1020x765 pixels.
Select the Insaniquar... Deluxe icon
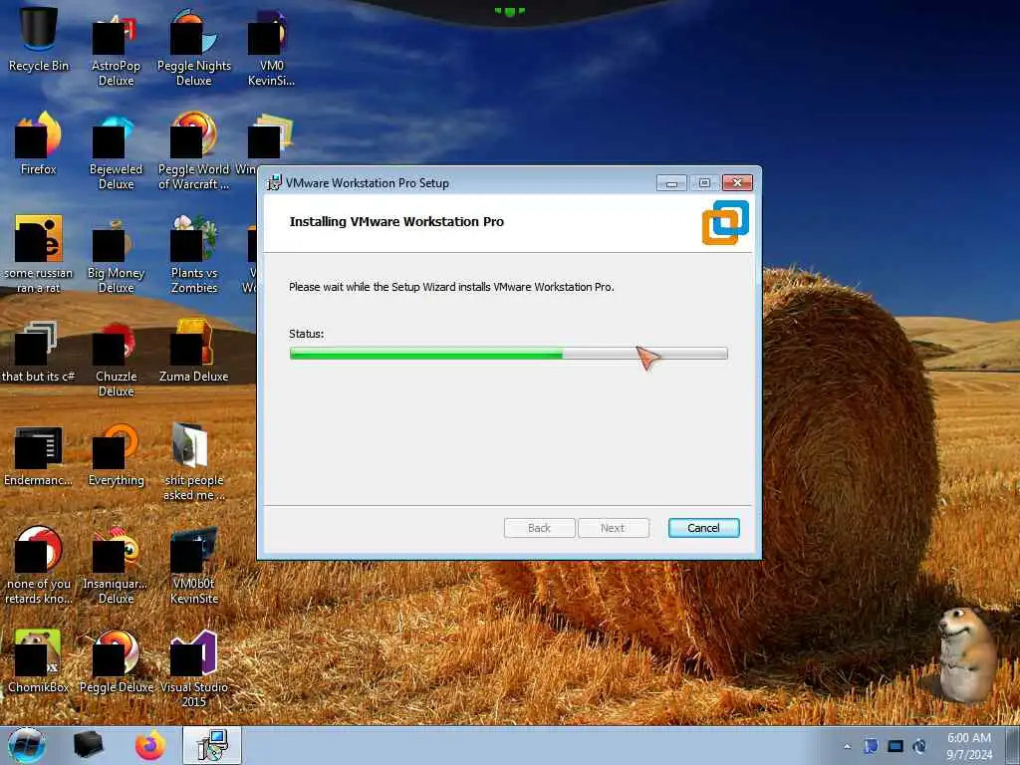tap(116, 566)
